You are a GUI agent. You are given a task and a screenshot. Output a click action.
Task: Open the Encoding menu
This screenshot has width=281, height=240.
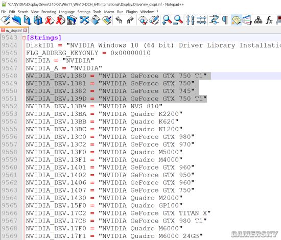(49, 12)
